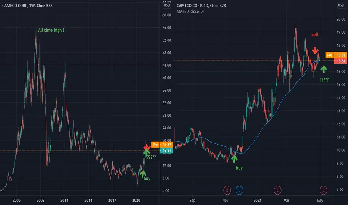This screenshot has height=205, width=348.
Task: Click the 4.00 level on the weekly price axis
Action: coord(165,190)
